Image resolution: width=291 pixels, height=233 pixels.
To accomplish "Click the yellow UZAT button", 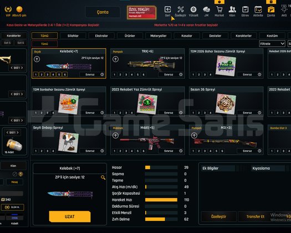I will click(x=70, y=216).
